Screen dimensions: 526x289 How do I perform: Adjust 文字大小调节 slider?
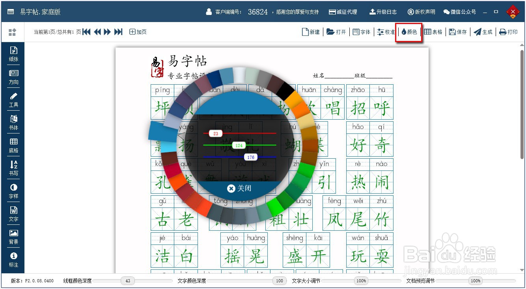pos(361,281)
